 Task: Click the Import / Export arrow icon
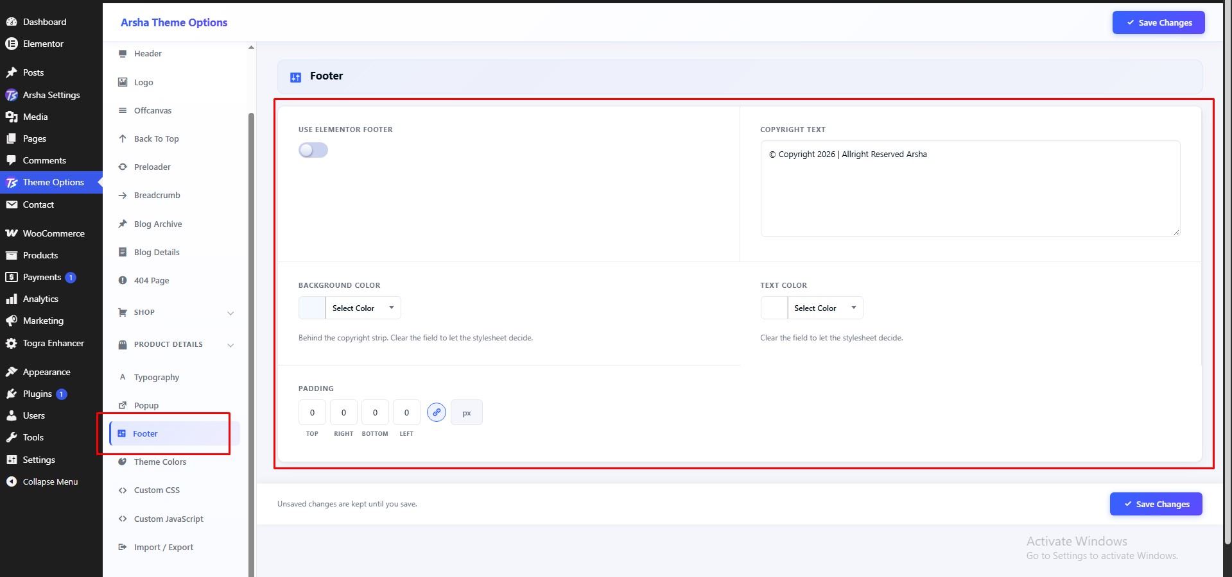pos(123,547)
